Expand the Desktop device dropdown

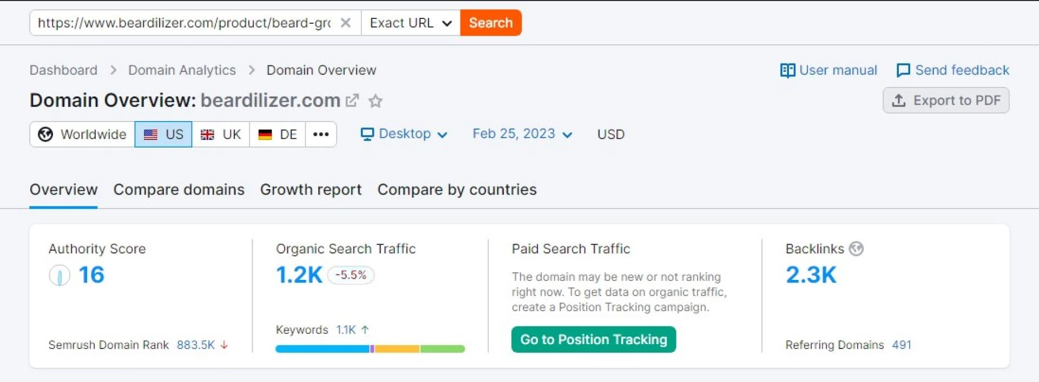404,134
